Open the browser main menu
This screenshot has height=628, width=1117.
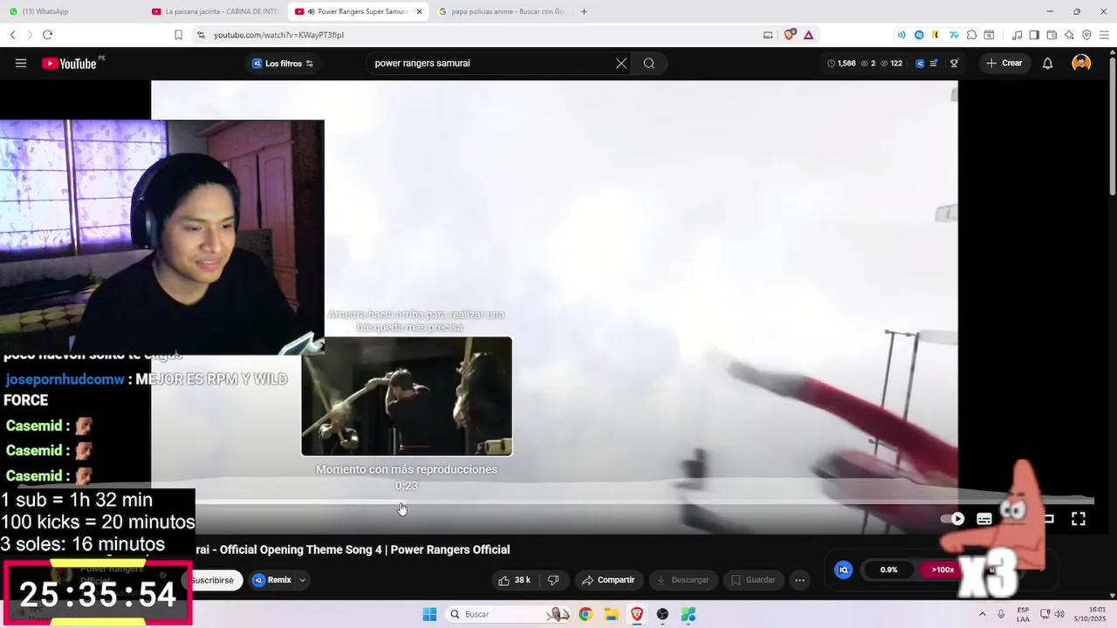tap(1104, 35)
